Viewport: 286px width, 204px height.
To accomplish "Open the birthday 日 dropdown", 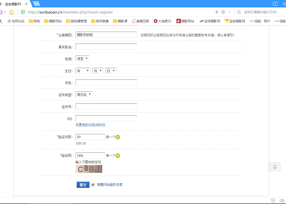I will coord(111,71).
